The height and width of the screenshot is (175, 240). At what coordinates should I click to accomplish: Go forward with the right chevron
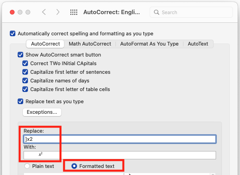[58, 12]
